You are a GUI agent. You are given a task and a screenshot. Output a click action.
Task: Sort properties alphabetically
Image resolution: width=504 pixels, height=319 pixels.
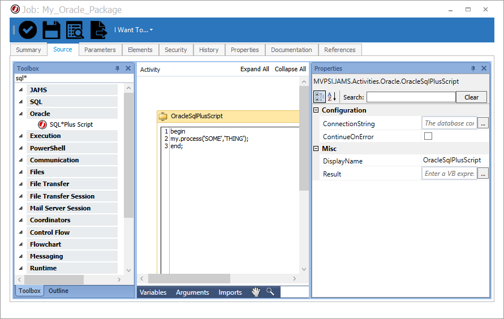(x=332, y=96)
